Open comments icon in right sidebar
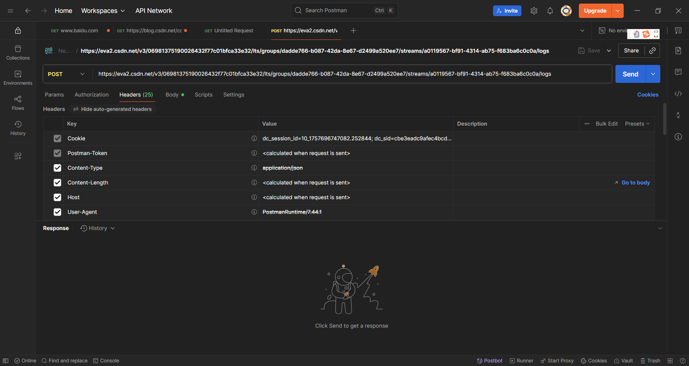Screen dimensions: 689x366 pos(678,72)
